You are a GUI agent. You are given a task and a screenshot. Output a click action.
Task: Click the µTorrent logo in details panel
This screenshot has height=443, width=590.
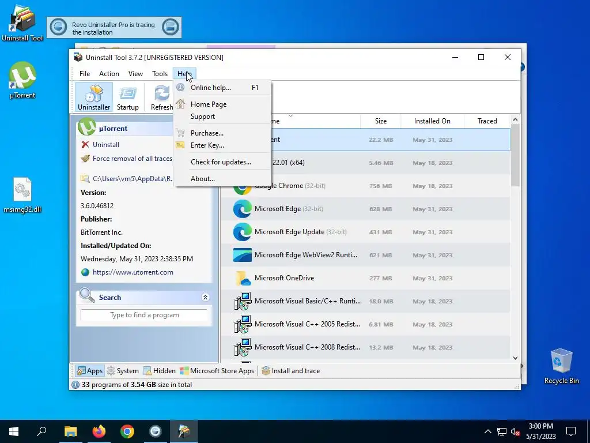[x=87, y=127]
